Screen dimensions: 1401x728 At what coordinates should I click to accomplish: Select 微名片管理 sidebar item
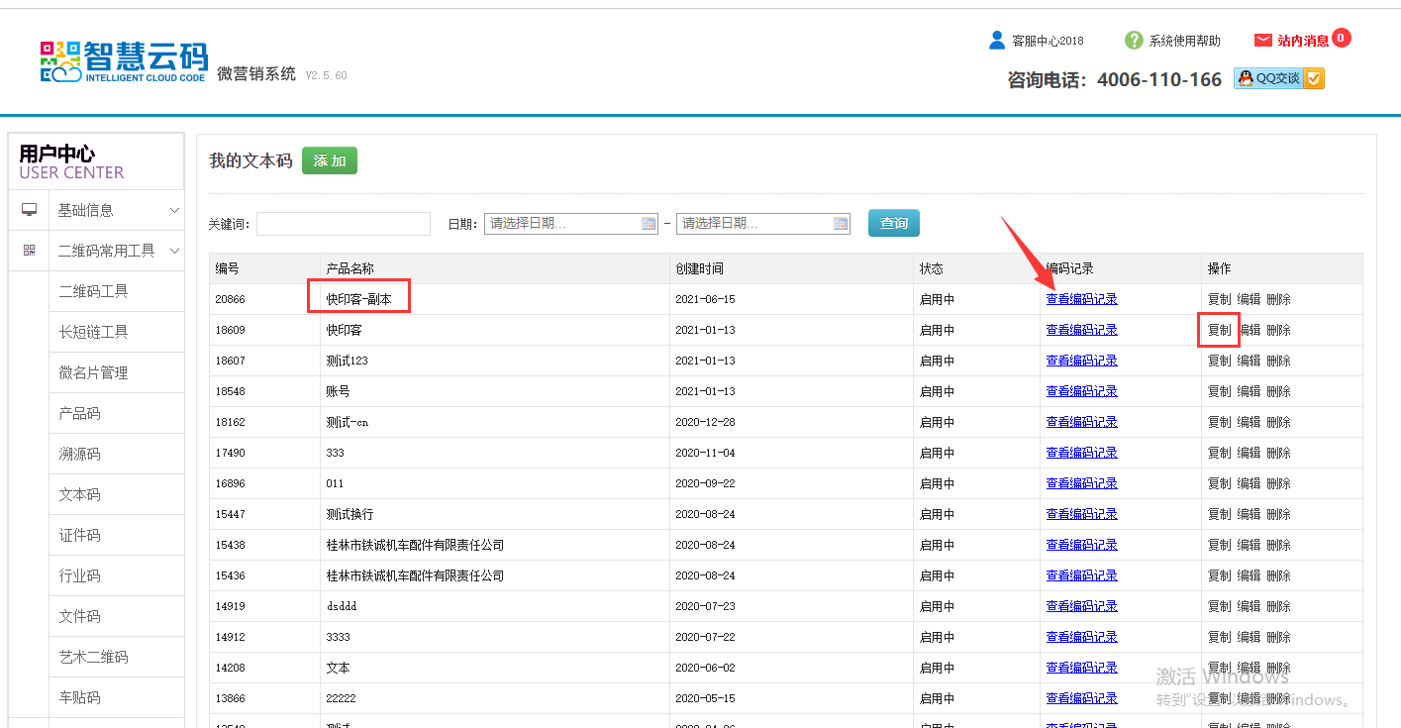93,372
